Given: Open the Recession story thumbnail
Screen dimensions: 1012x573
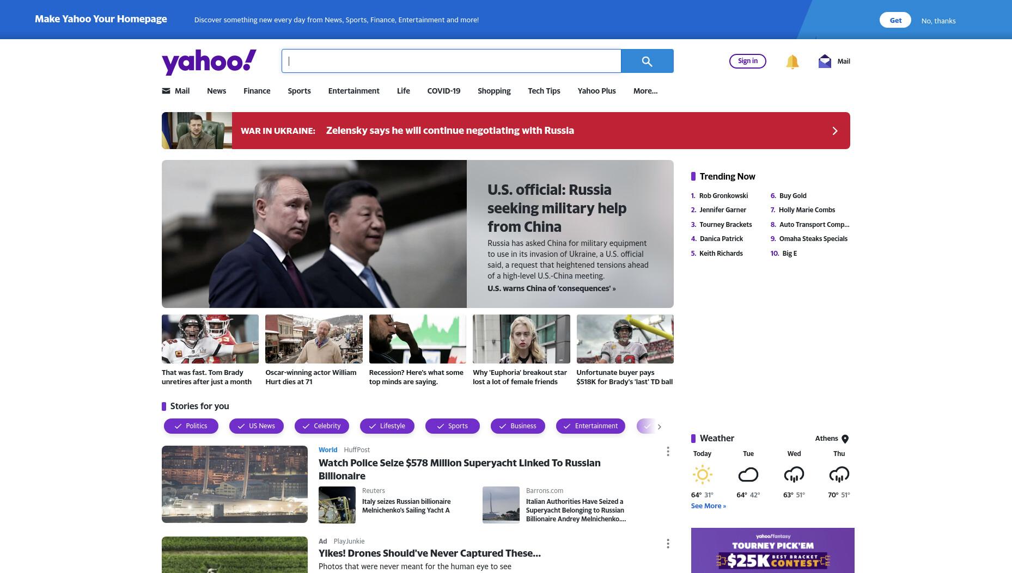Looking at the screenshot, I should (x=418, y=339).
